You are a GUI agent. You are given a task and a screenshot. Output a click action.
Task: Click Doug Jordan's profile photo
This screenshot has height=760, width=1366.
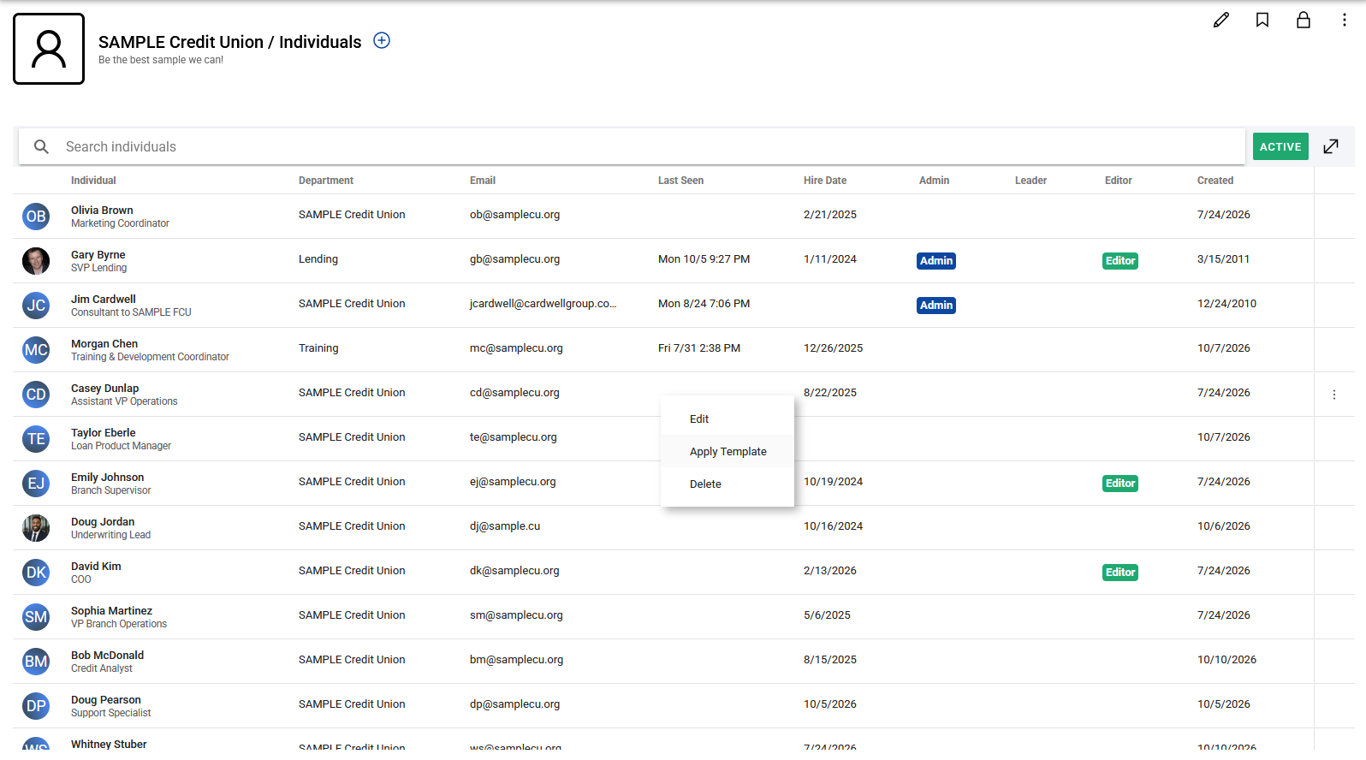[x=36, y=528]
